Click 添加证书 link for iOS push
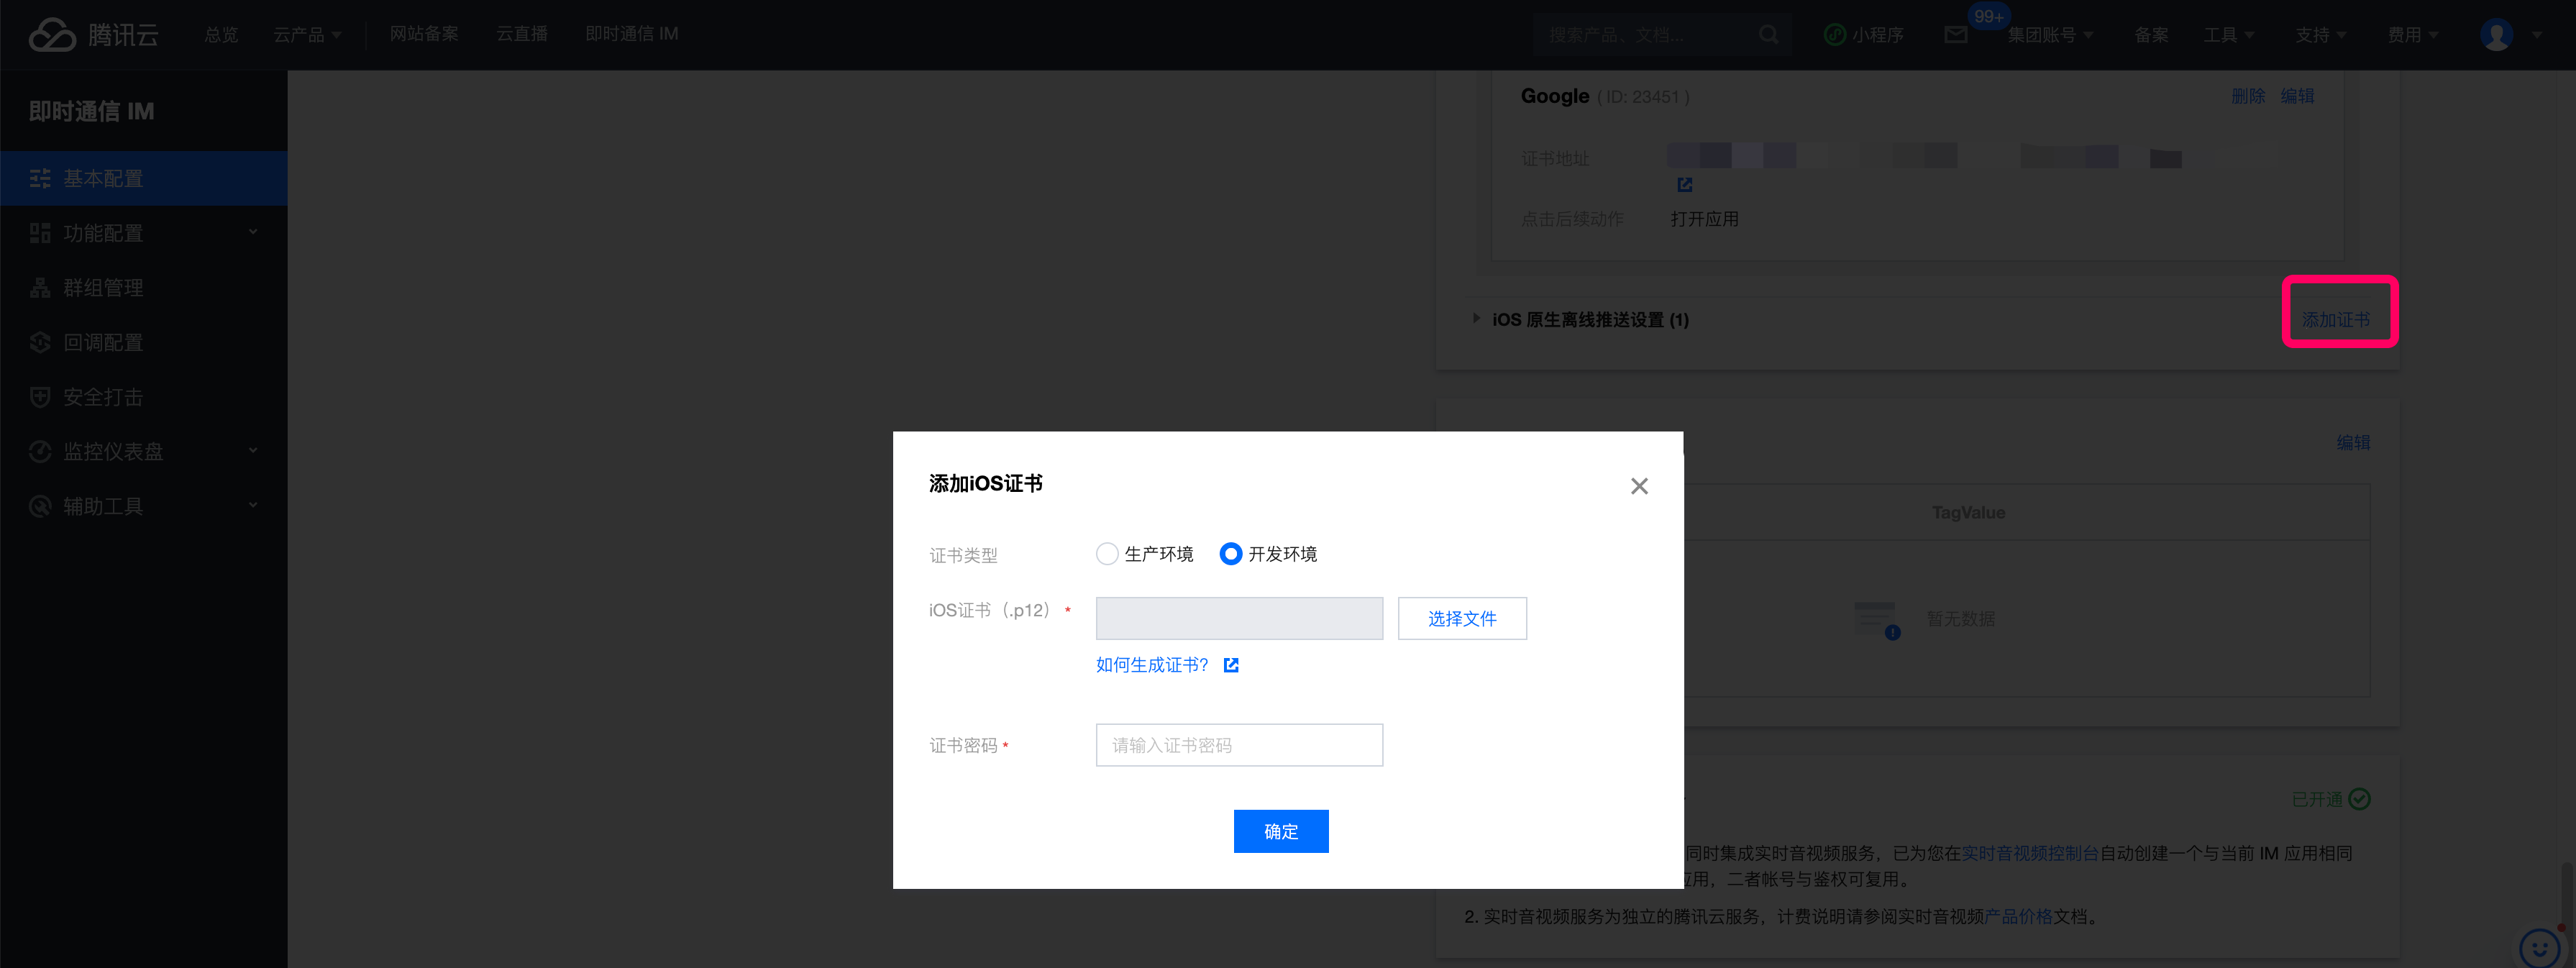 [x=2336, y=320]
